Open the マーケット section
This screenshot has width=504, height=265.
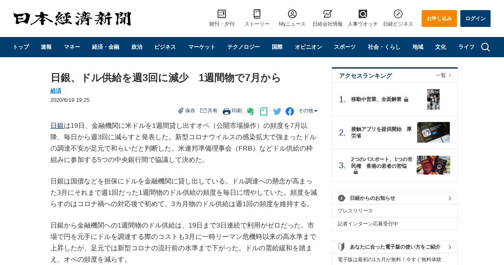coord(202,47)
